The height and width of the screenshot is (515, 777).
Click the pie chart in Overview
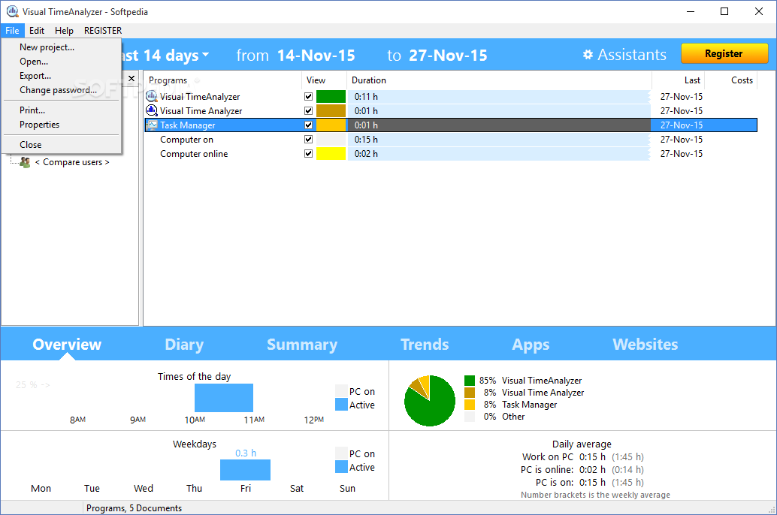430,401
